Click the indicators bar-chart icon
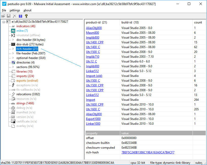The width and height of the screenshot is (207, 165). pyautogui.click(x=13, y=26)
